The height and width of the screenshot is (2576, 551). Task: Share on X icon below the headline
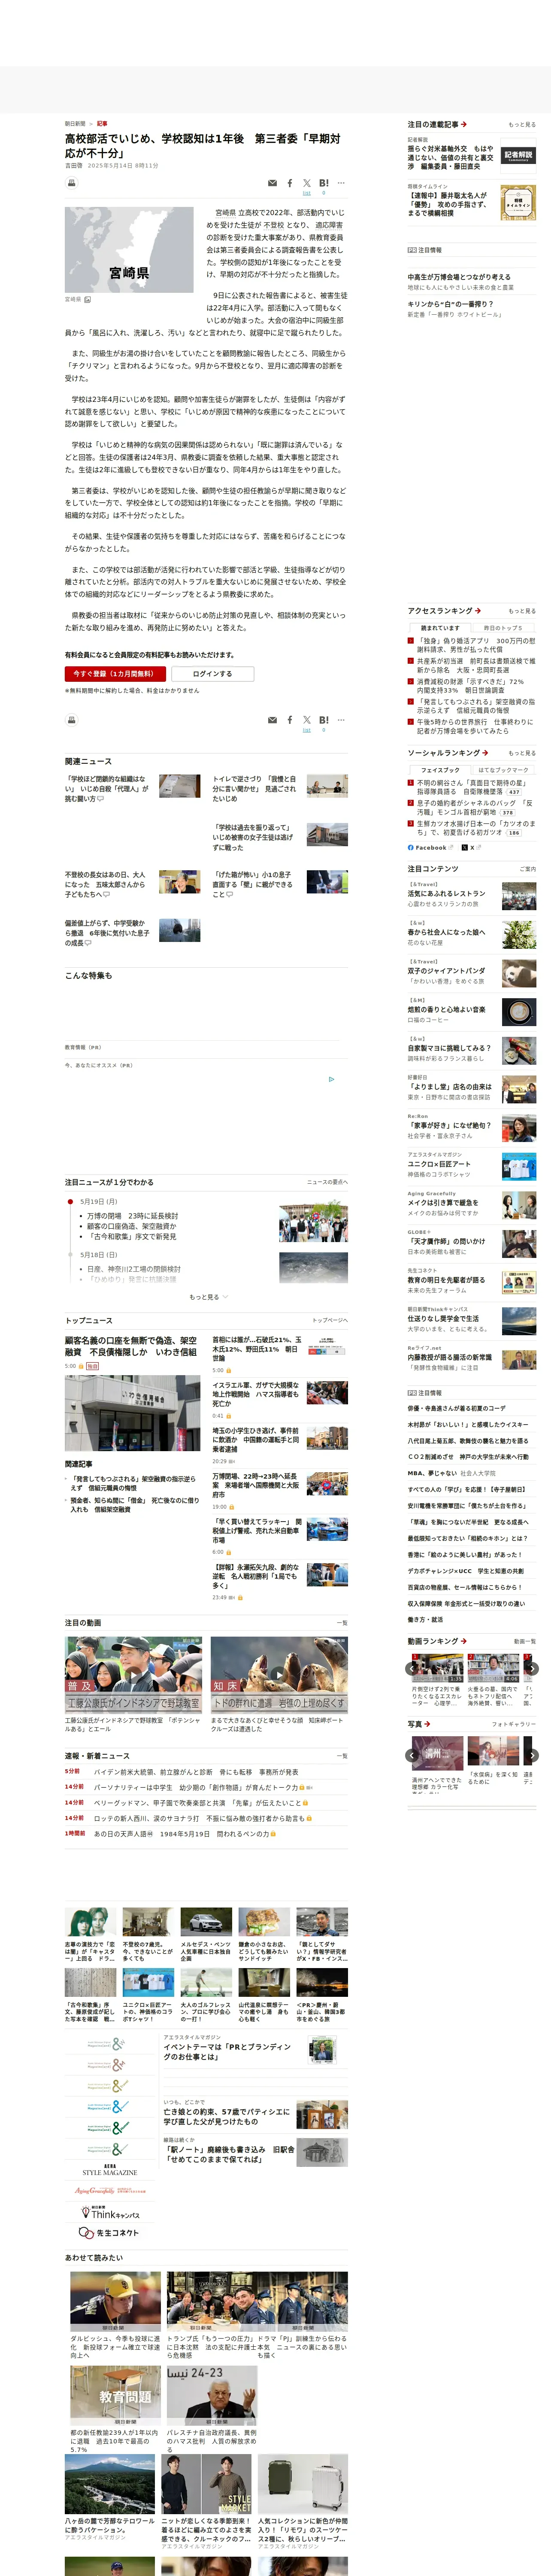point(307,183)
